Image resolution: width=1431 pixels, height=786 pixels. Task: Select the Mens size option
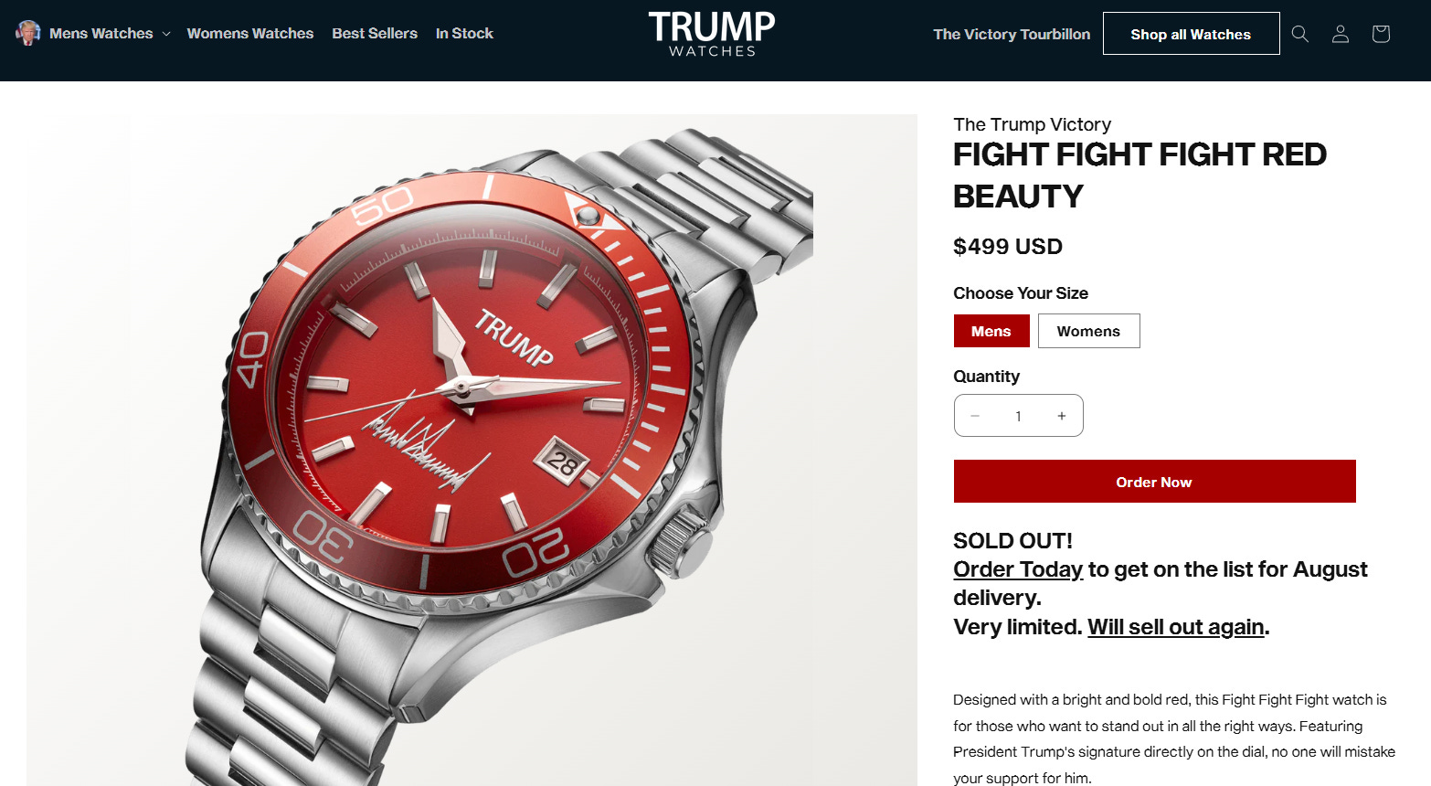[991, 331]
